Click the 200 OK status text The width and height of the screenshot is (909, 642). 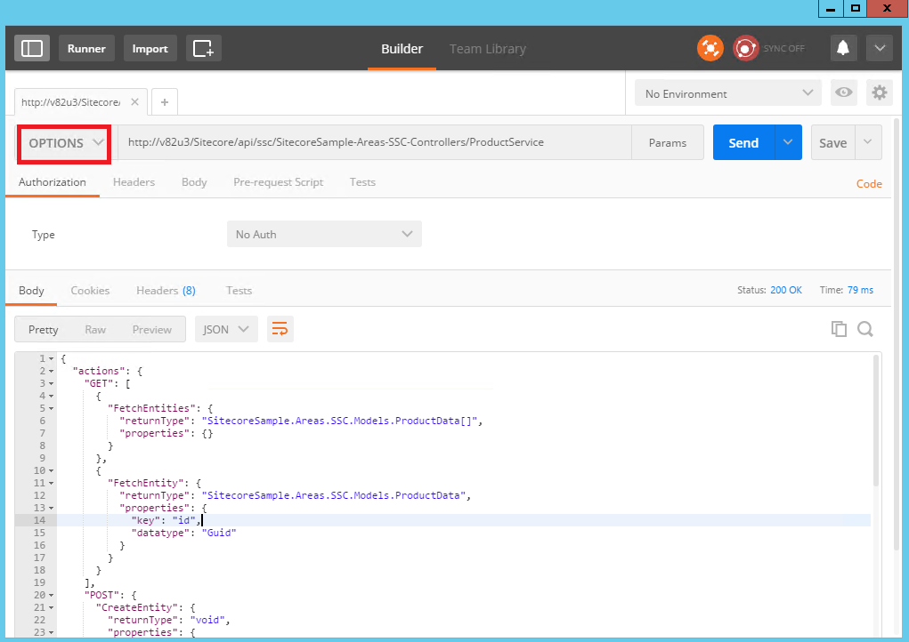(x=786, y=290)
